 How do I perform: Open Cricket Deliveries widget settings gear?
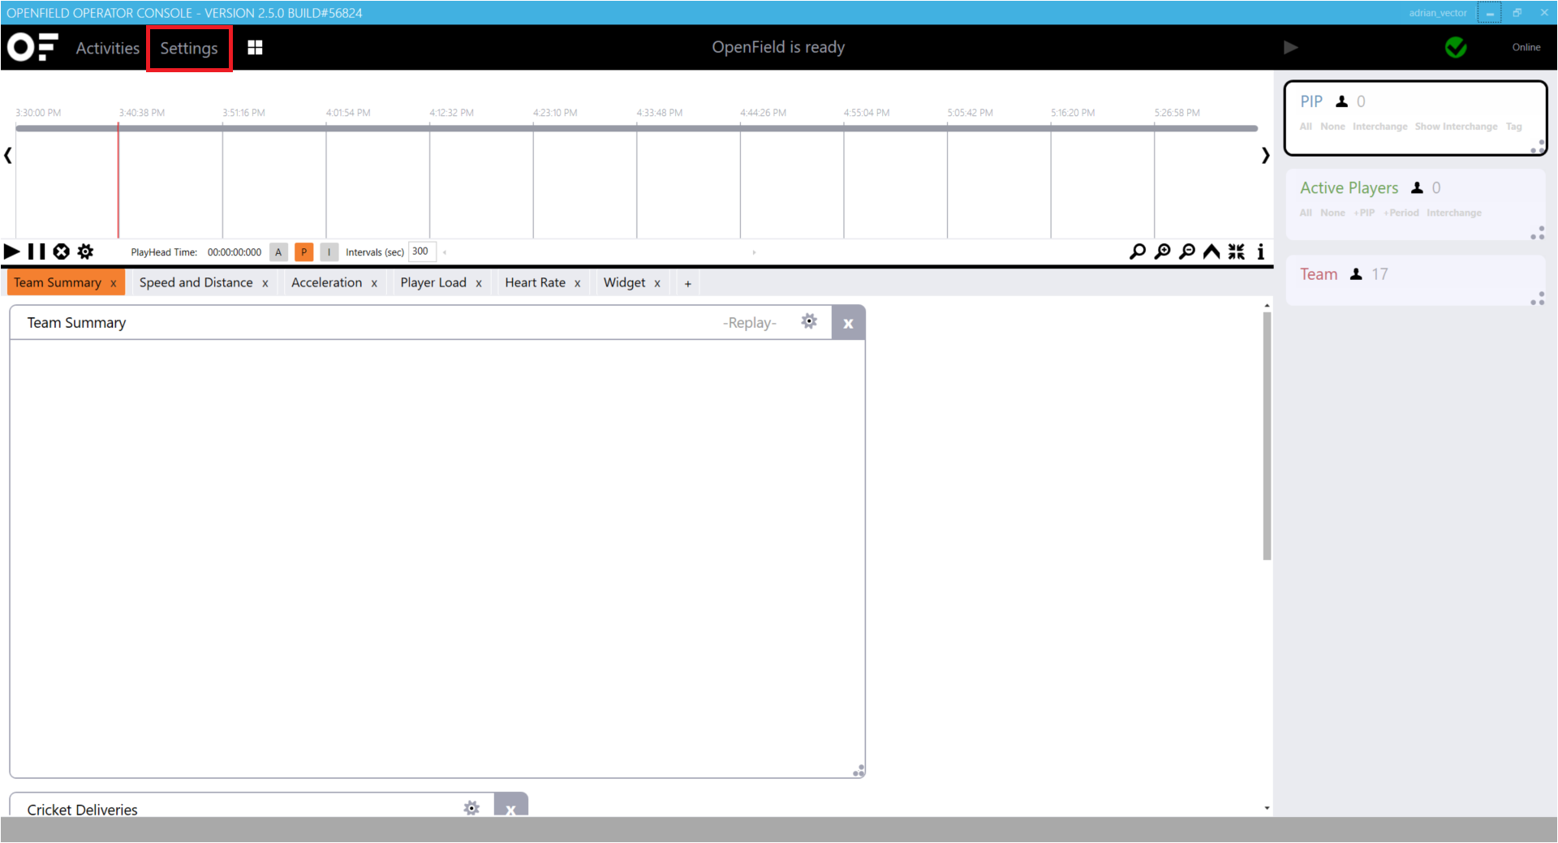(x=471, y=808)
